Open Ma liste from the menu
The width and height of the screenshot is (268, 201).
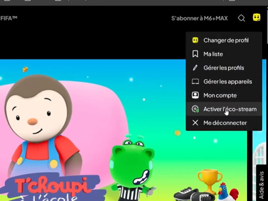point(224,54)
